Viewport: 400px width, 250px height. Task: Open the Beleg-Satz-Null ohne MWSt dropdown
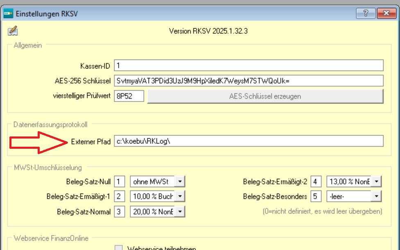(x=180, y=182)
